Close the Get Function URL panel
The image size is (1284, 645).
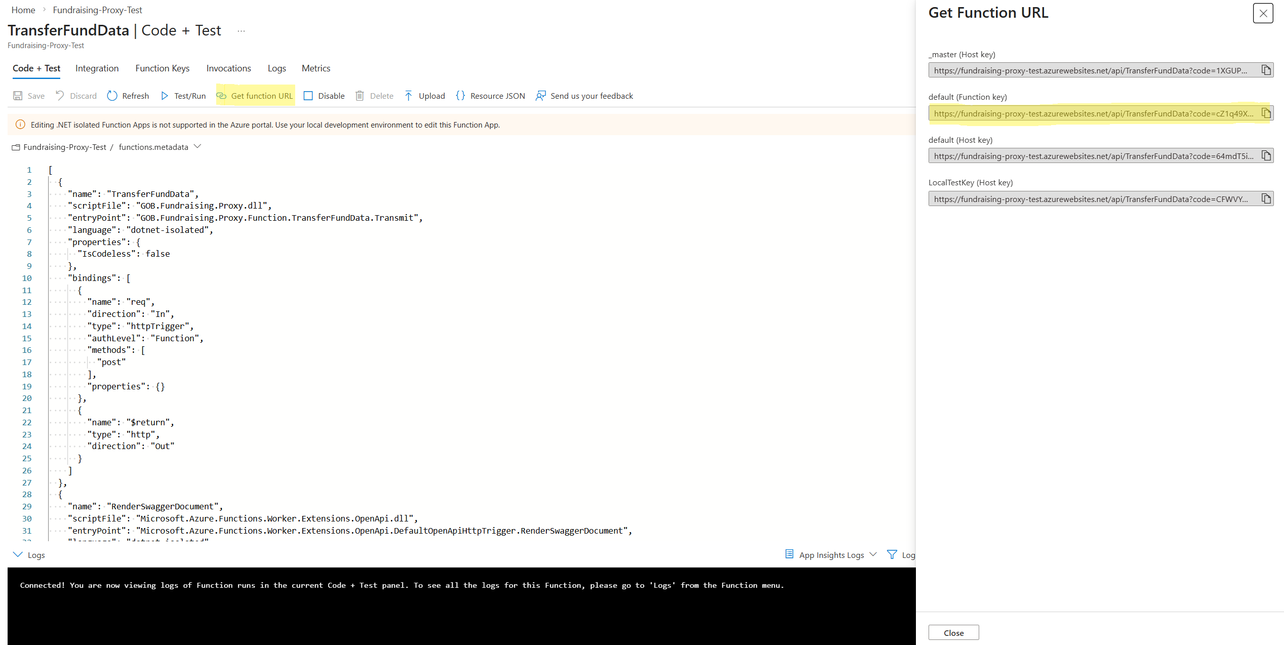[x=1263, y=13]
